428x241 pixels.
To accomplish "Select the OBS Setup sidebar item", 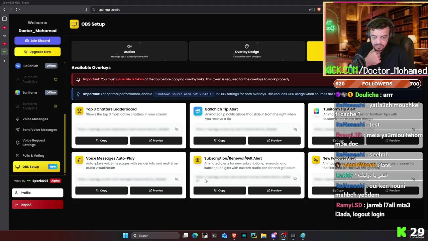I will [36, 167].
